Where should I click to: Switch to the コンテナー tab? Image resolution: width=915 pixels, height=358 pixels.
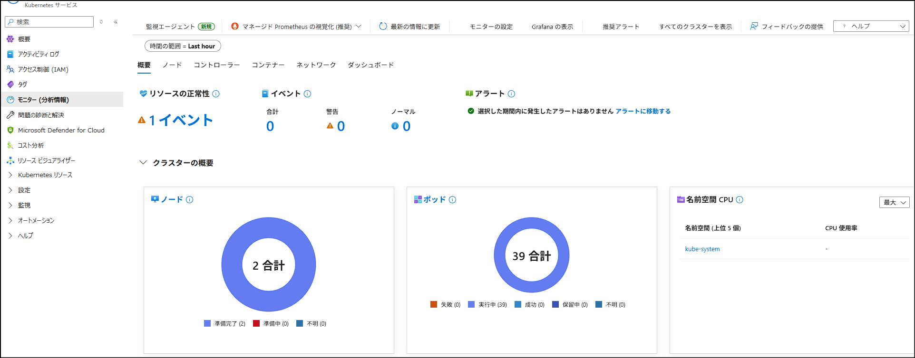268,65
